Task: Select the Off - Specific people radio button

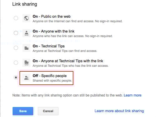Action: pyautogui.click(x=16, y=78)
